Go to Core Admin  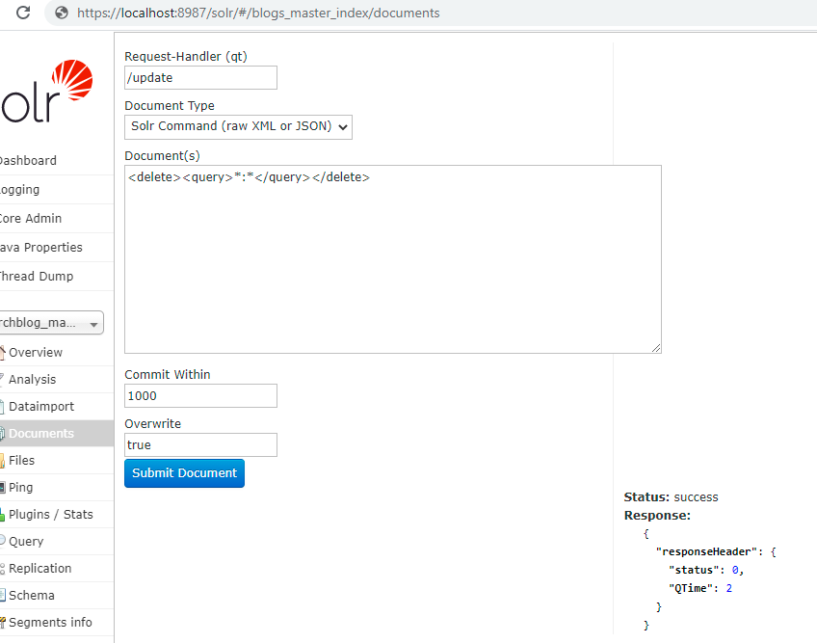[30, 219]
